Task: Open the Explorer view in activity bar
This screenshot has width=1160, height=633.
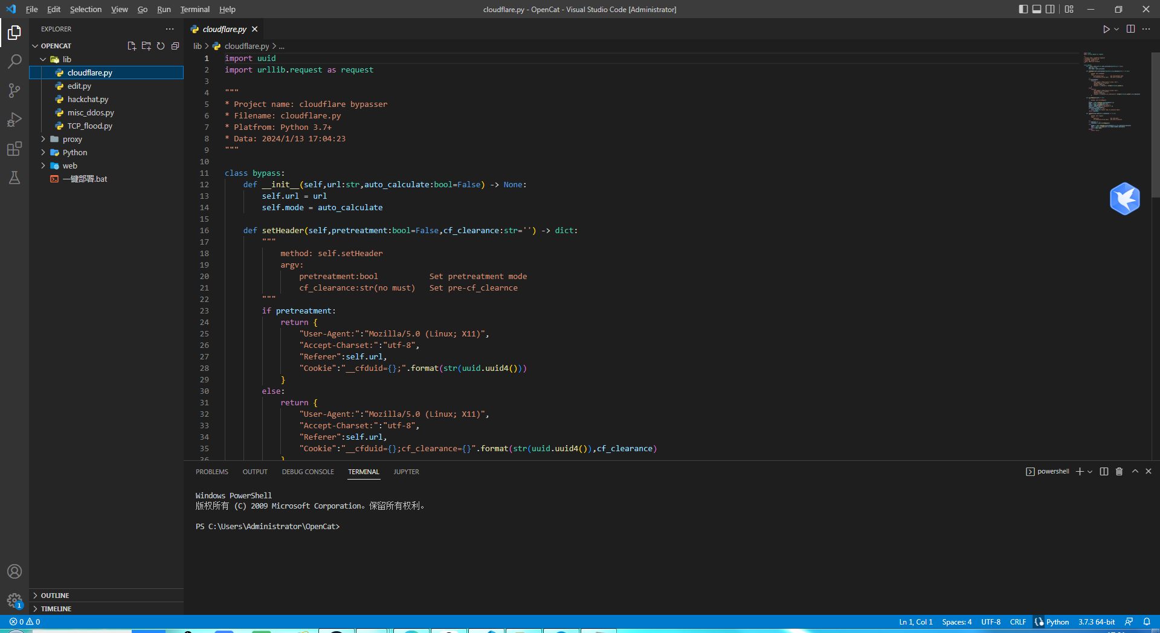Action: coord(14,32)
